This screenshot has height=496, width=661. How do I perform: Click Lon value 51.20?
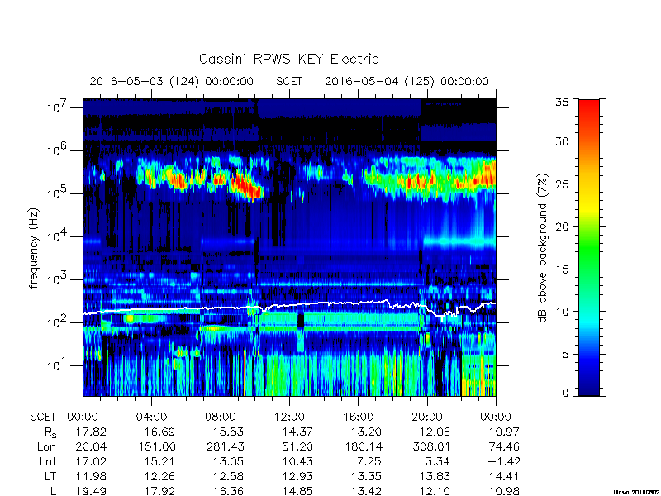pyautogui.click(x=297, y=446)
